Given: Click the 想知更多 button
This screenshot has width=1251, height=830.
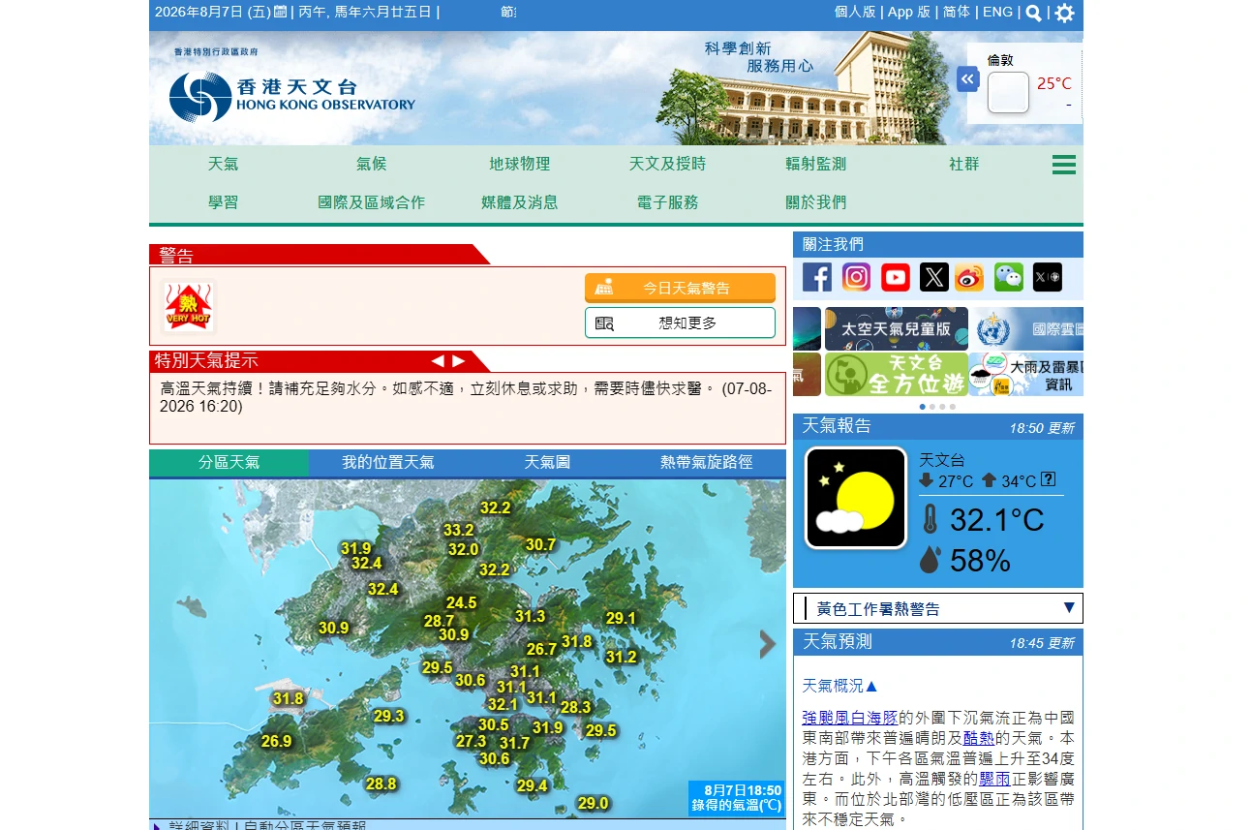Looking at the screenshot, I should 680,323.
